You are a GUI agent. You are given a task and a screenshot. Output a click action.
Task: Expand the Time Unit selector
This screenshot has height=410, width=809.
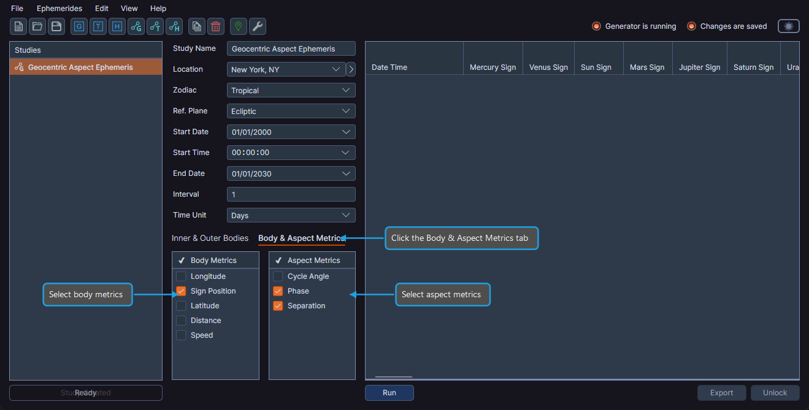click(291, 214)
